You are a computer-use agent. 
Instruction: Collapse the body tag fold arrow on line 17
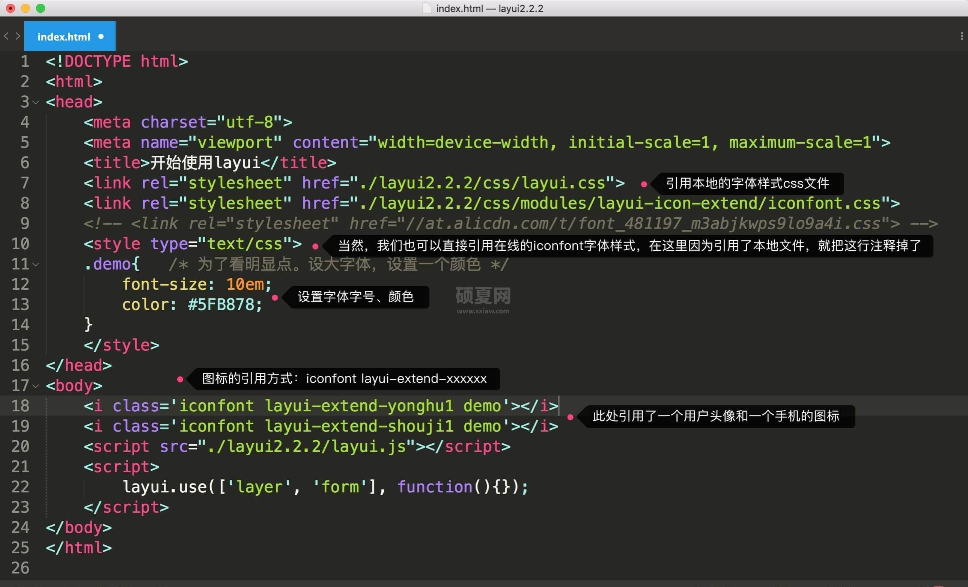tap(36, 386)
